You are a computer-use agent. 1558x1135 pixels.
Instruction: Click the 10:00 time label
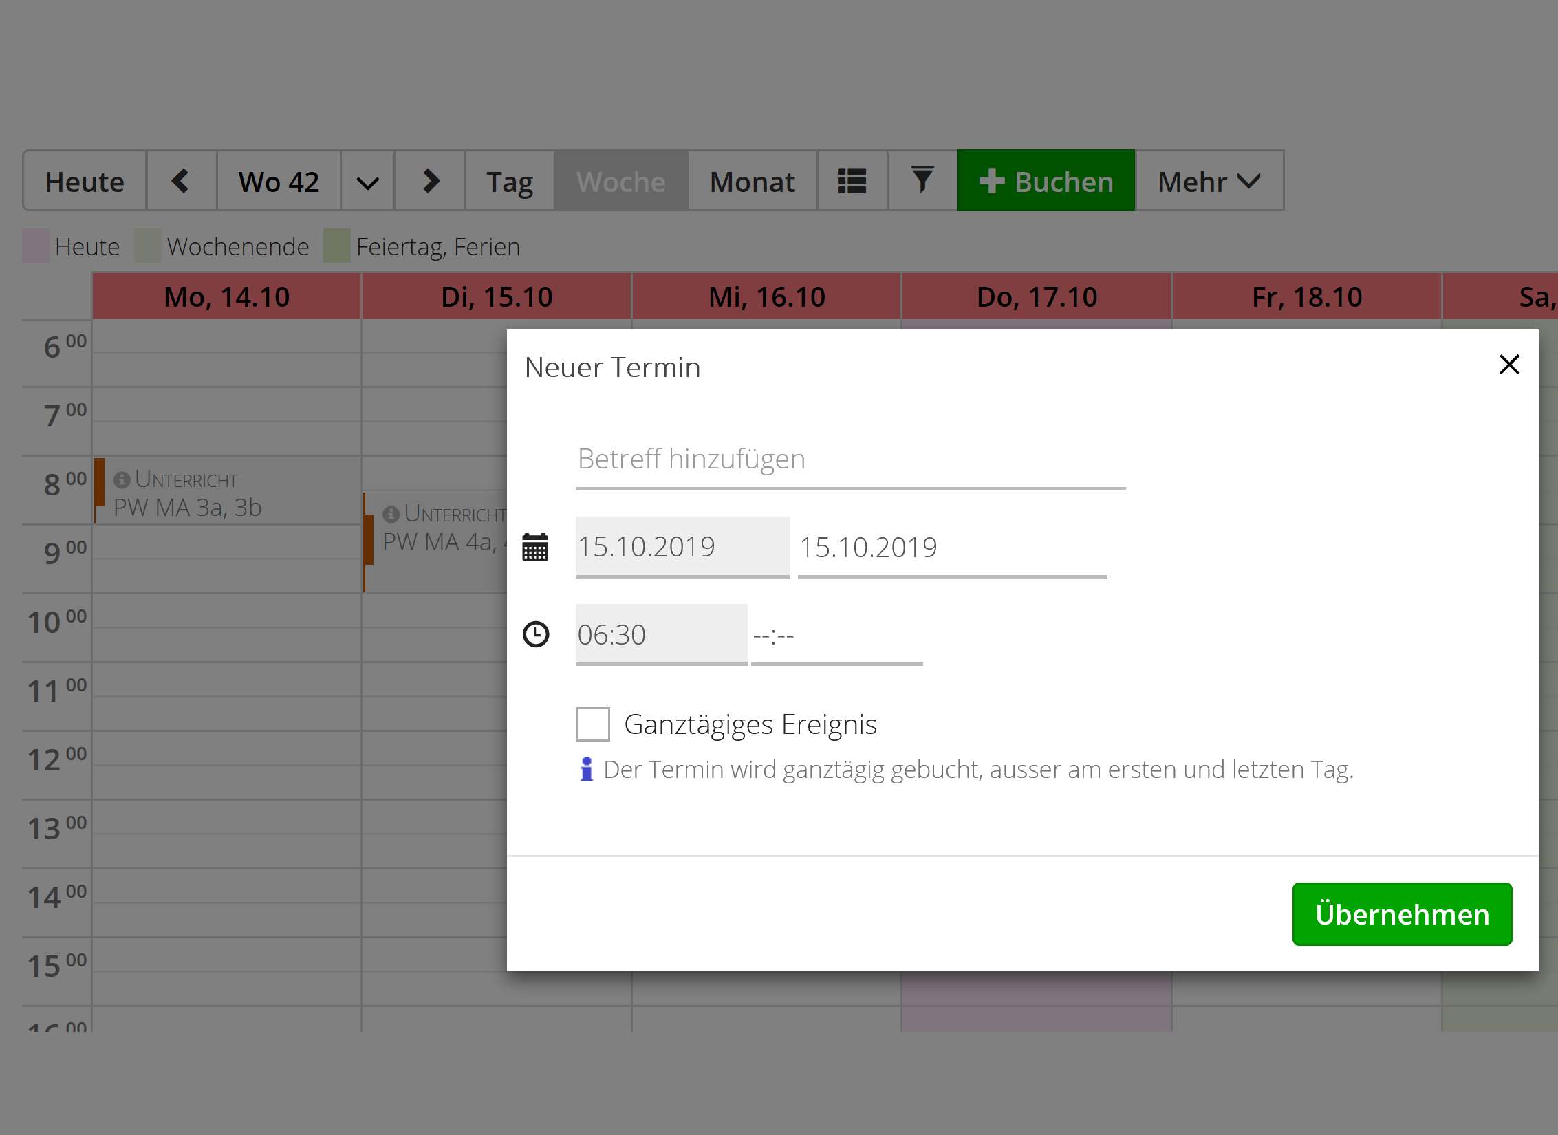click(x=57, y=622)
